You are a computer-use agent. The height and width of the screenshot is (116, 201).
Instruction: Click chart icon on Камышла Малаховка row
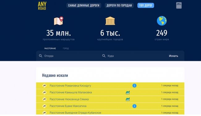point(128,92)
